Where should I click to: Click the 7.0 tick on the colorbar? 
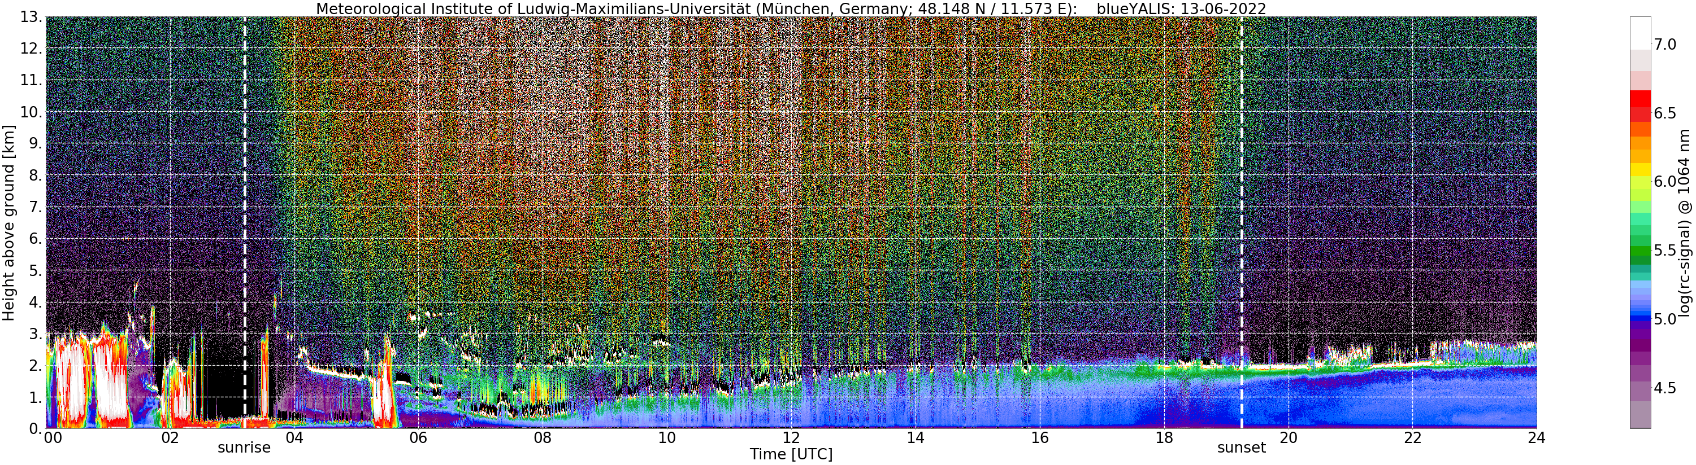pyautogui.click(x=1665, y=45)
